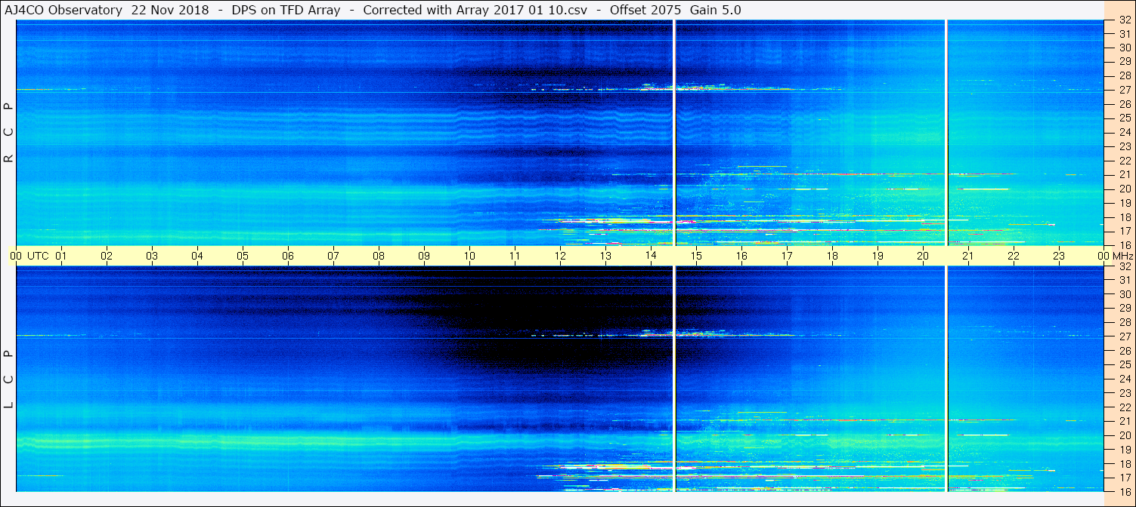Click the 27 MHz label beside RCP panel
The height and width of the screenshot is (507, 1136).
coord(1125,90)
